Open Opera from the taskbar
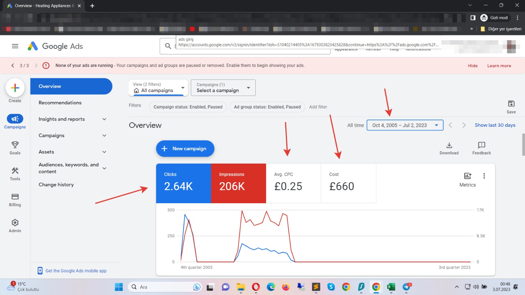The width and height of the screenshot is (525, 295). tap(256, 287)
